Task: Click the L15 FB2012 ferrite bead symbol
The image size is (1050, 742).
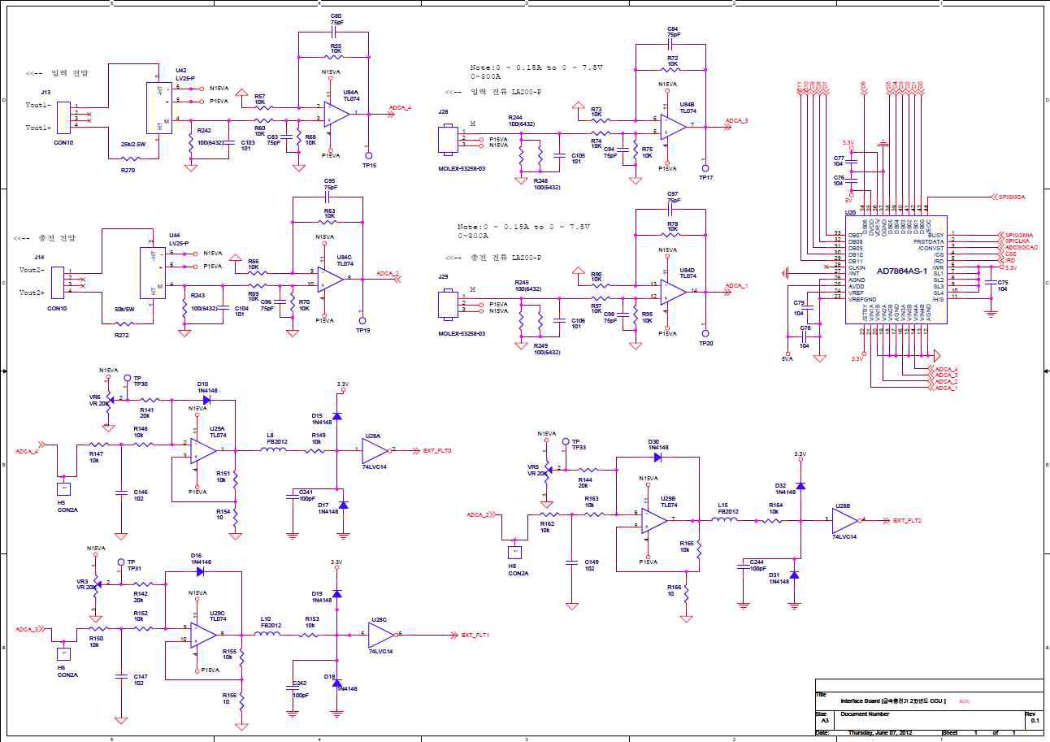Action: click(725, 519)
